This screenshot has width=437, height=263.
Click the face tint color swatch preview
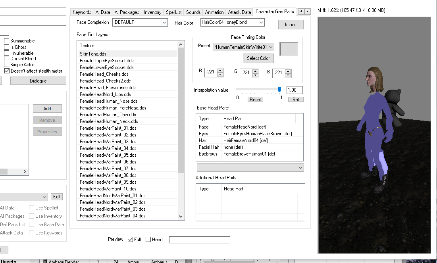click(289, 49)
